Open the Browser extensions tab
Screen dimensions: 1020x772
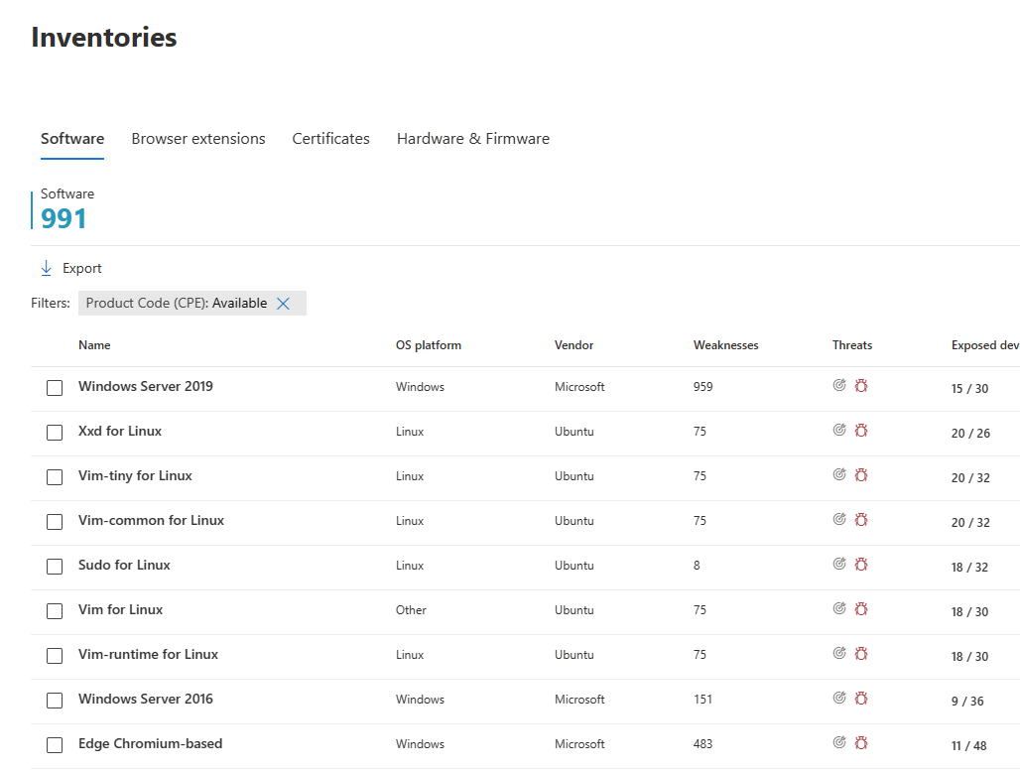click(198, 139)
